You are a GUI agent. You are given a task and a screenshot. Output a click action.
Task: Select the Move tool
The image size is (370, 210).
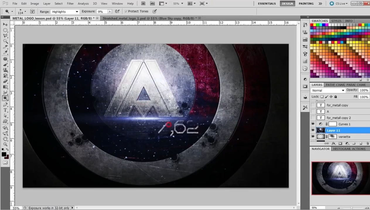5,25
